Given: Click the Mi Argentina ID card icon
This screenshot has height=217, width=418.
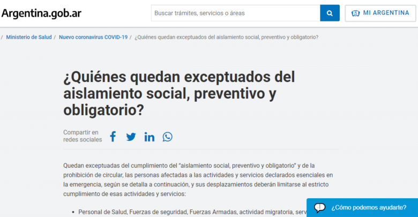Looking at the screenshot, I should pyautogui.click(x=355, y=13).
